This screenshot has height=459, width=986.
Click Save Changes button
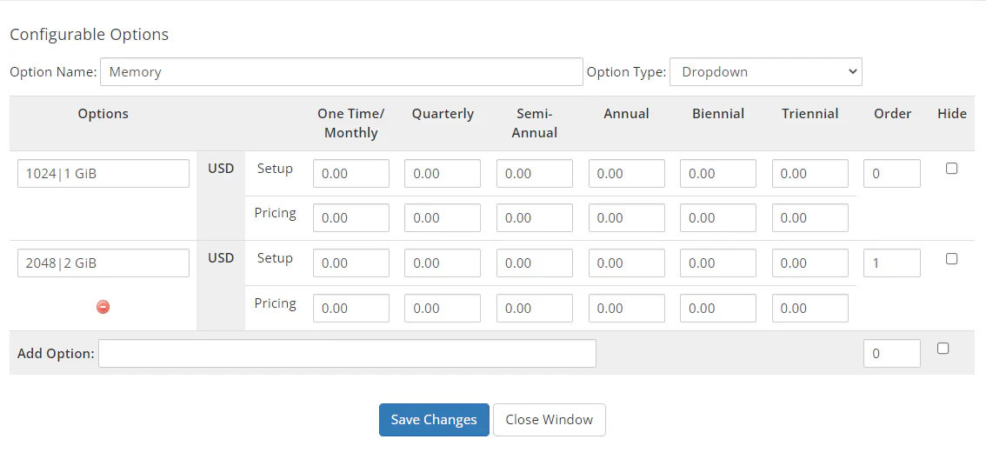[434, 419]
